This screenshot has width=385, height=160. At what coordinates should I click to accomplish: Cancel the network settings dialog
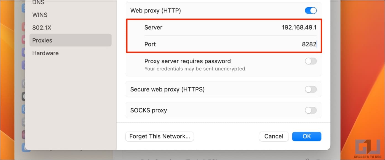pos(274,136)
